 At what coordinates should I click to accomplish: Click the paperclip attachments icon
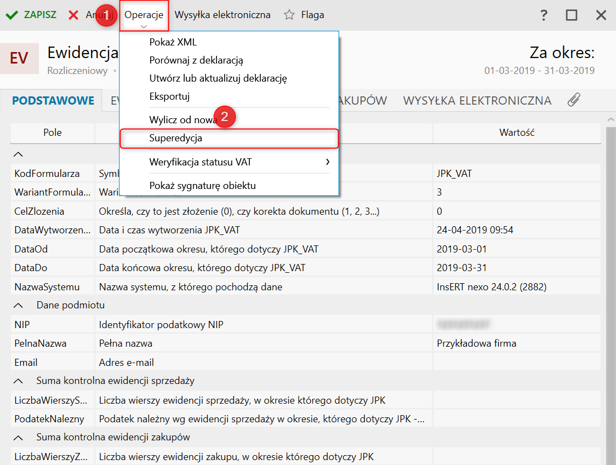(x=573, y=100)
